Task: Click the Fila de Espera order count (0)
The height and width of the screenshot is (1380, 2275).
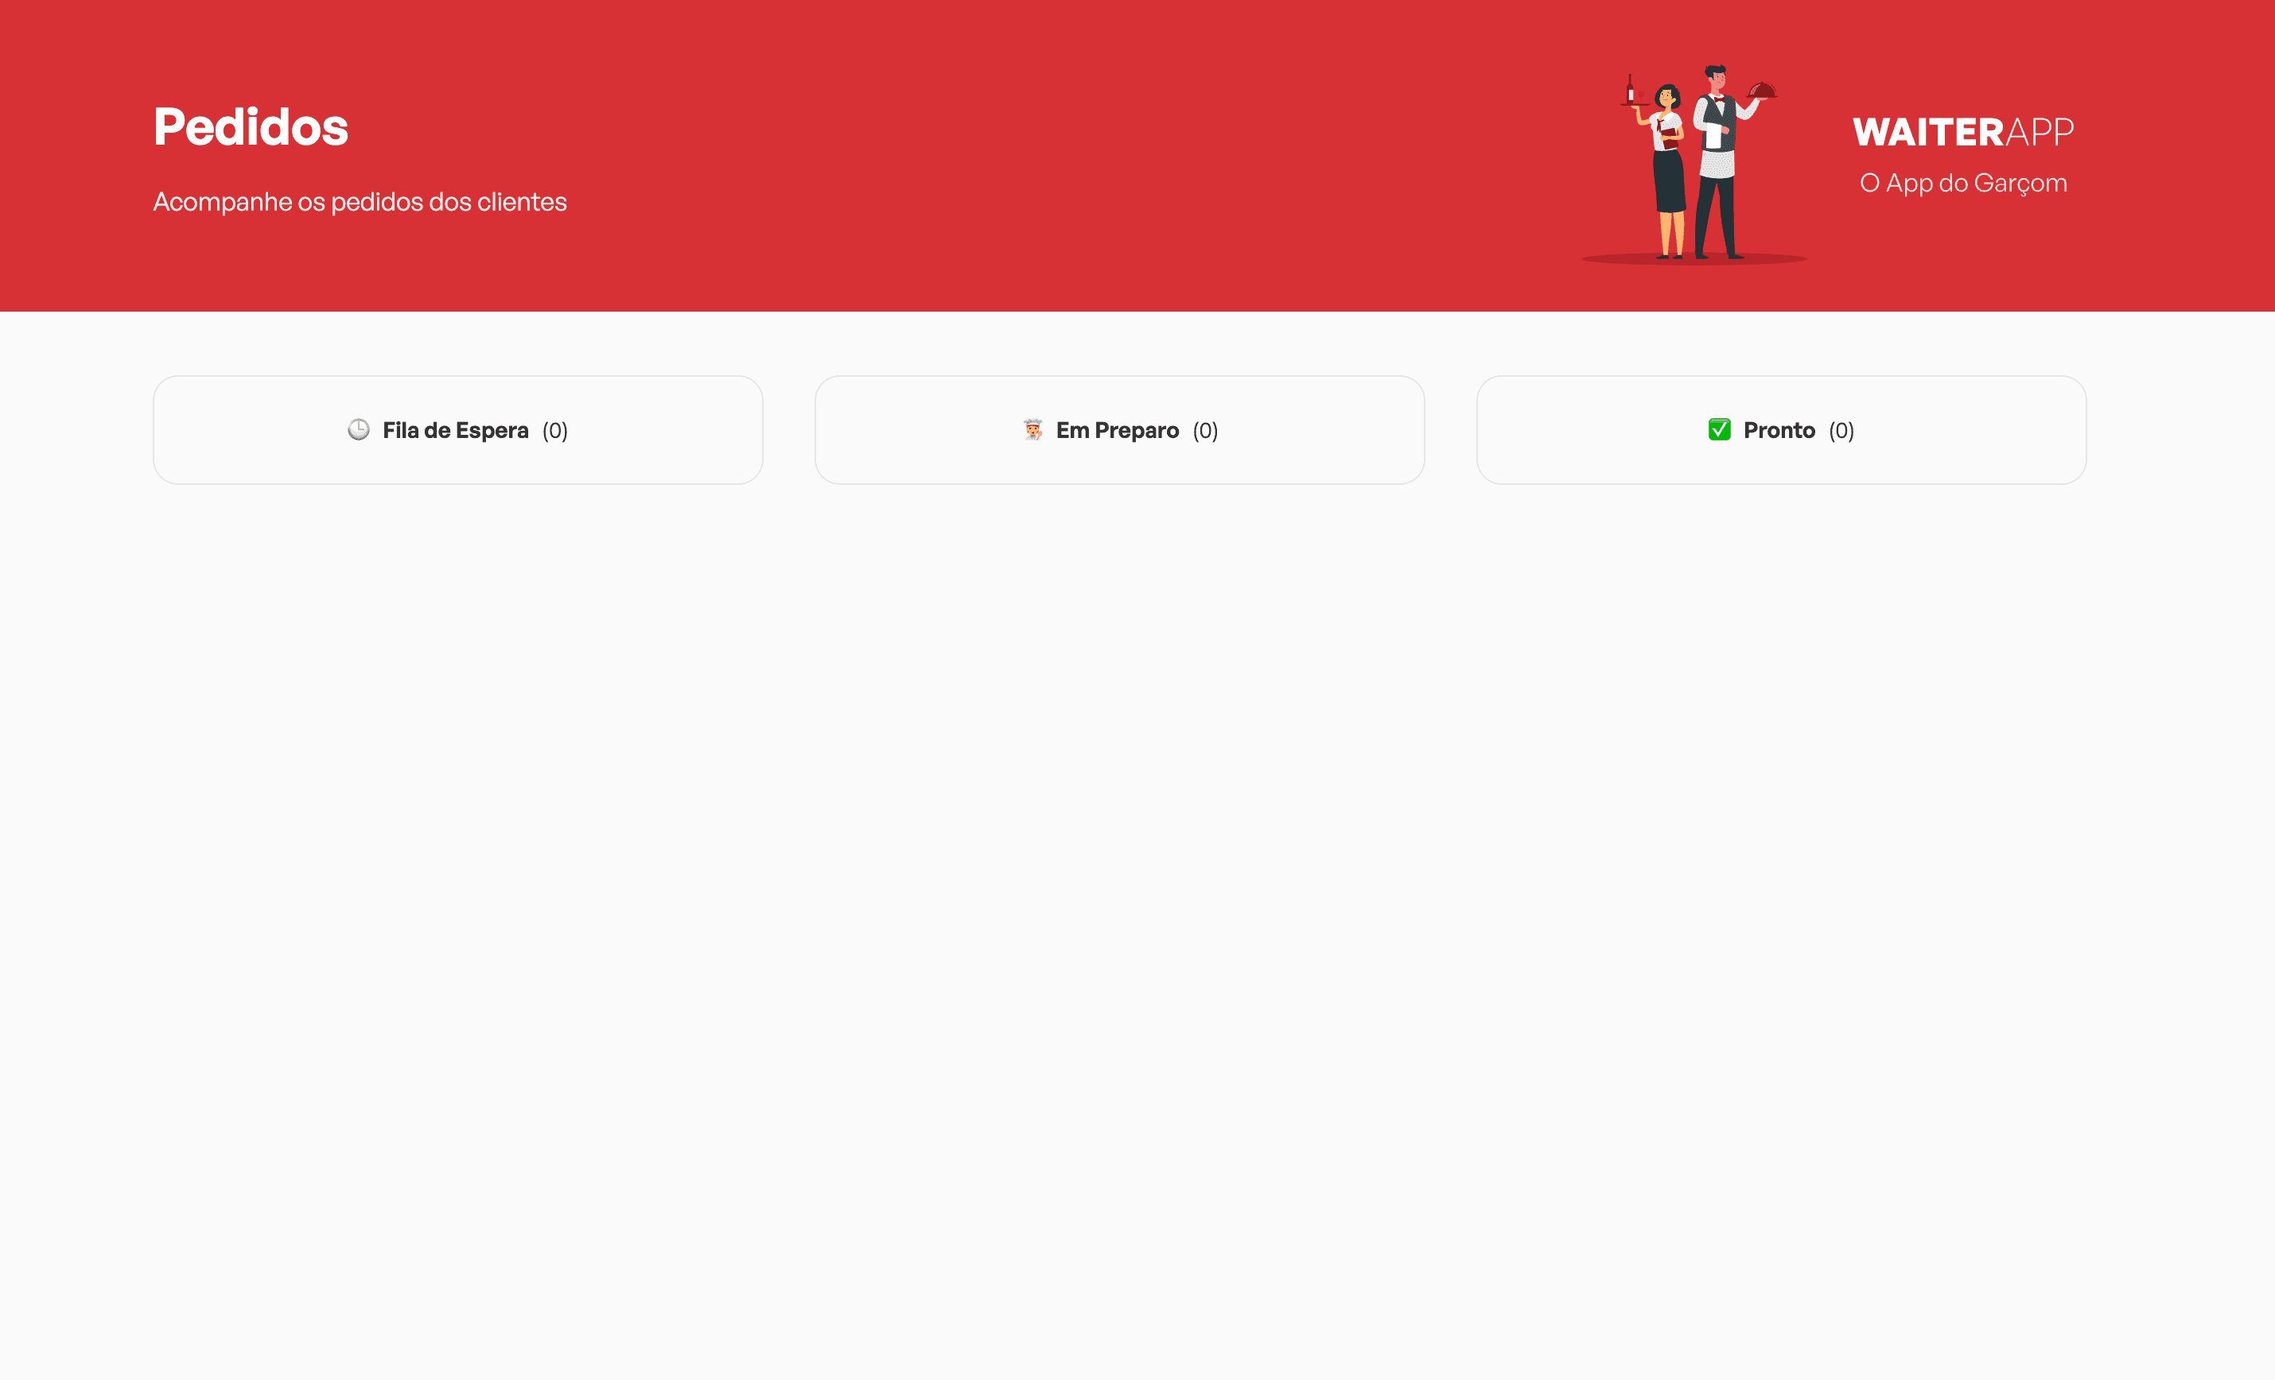Action: 555,431
